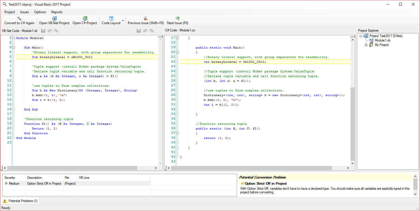Select Module1.vb in Project Explorer
Viewport: 420px width, 211px height.
[x=382, y=40]
